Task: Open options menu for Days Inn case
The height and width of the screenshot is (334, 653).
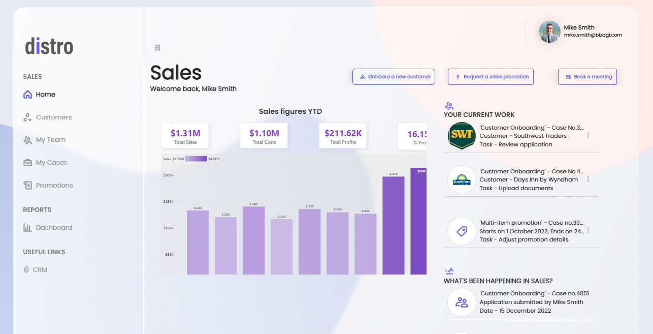Action: coord(588,179)
